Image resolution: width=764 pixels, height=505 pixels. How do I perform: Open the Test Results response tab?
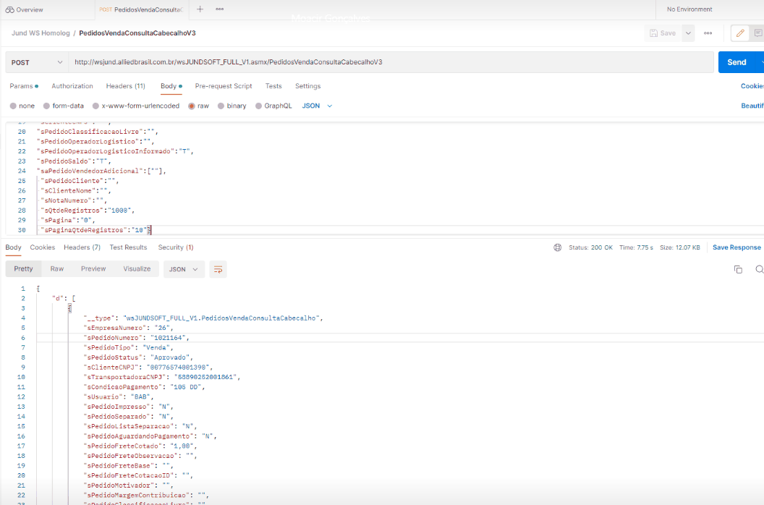[128, 247]
